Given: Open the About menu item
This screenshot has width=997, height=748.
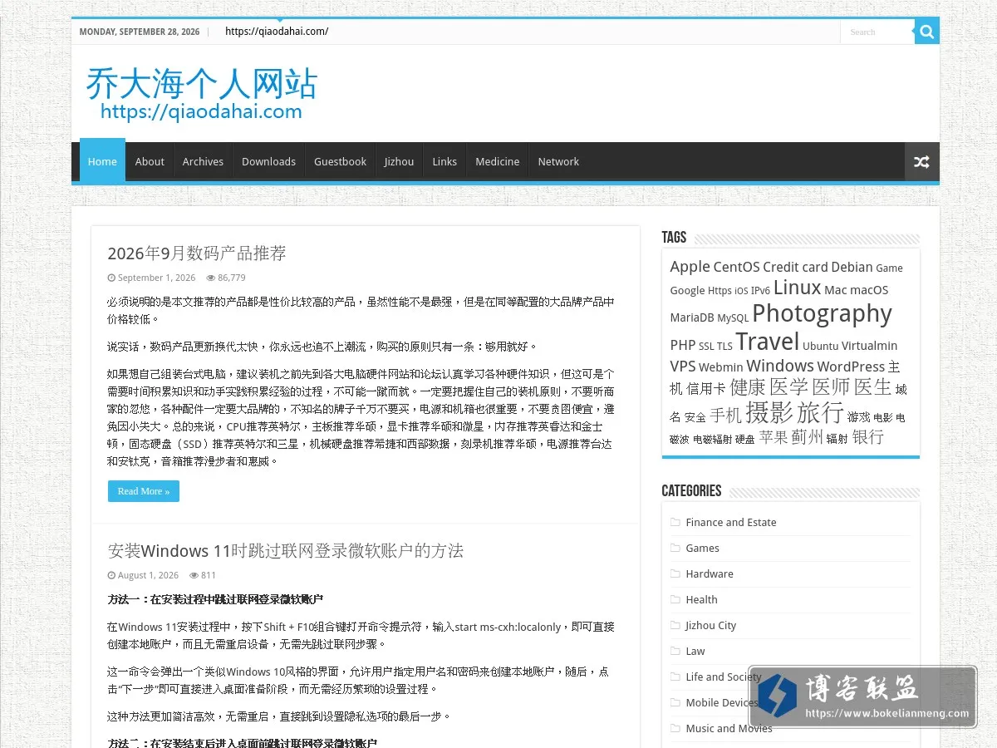Looking at the screenshot, I should tap(150, 161).
